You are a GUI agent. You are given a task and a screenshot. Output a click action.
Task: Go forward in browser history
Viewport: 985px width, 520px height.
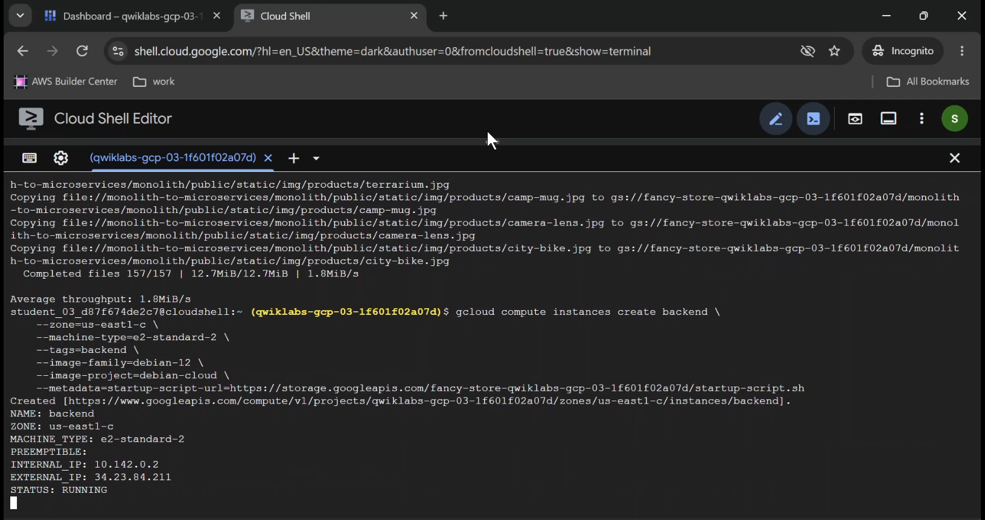53,51
